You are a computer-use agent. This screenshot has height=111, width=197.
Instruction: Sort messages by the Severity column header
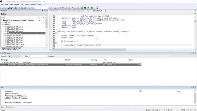click(94, 60)
